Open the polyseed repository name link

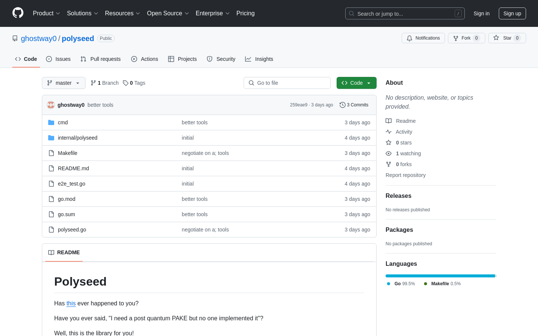[x=78, y=38]
